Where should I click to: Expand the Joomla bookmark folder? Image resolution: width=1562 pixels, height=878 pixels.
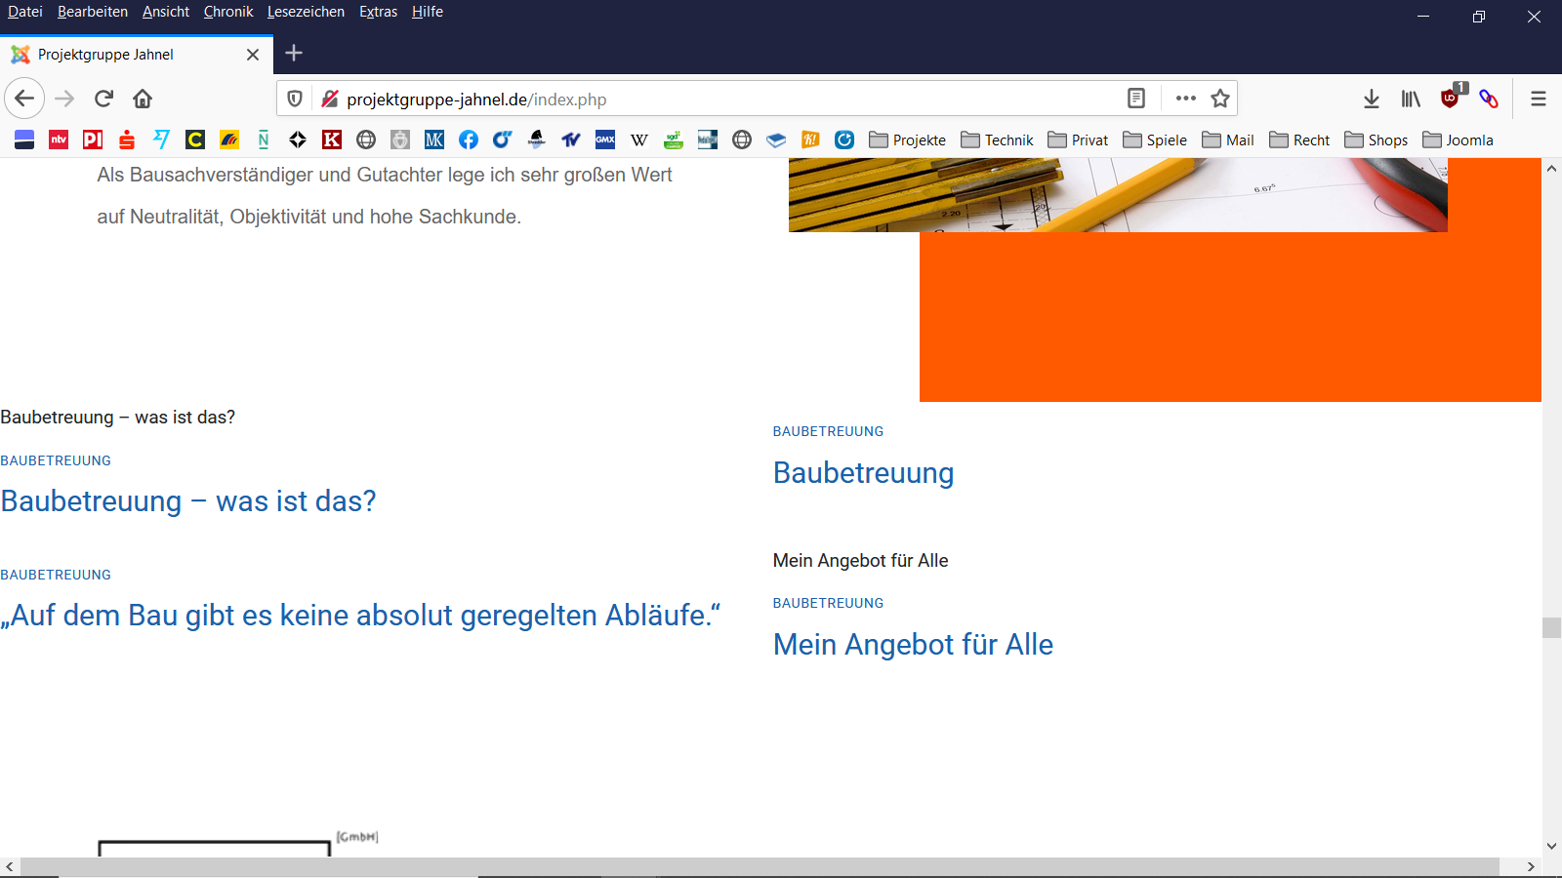pyautogui.click(x=1458, y=140)
